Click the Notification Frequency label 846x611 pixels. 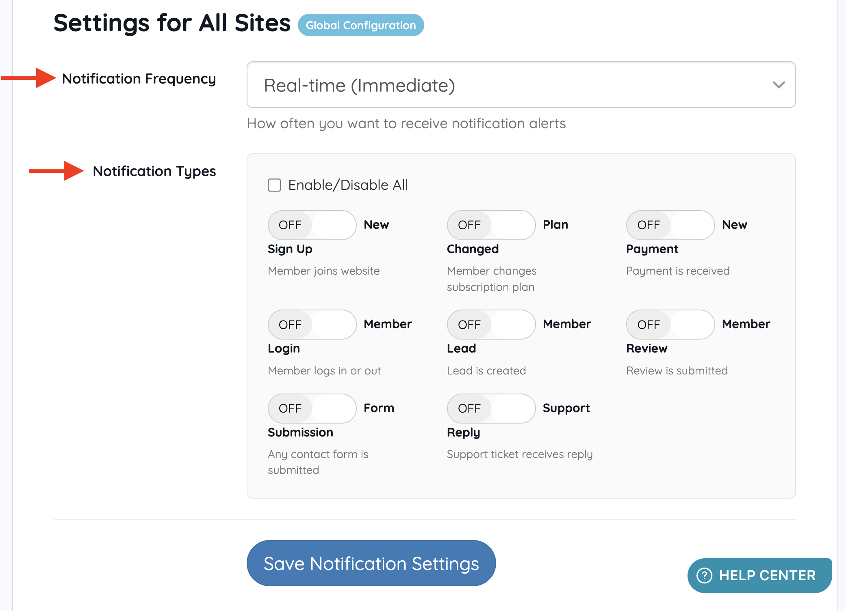(x=139, y=79)
